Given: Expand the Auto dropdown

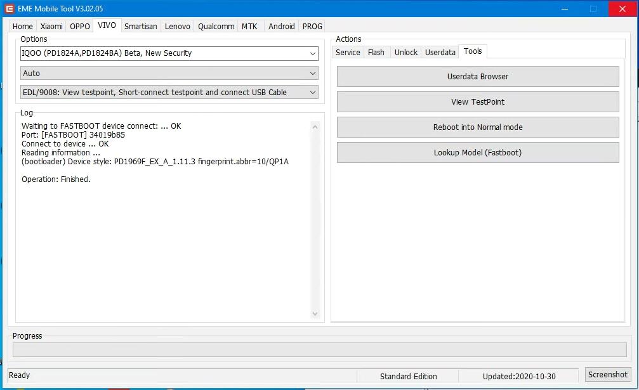Looking at the screenshot, I should [169, 74].
